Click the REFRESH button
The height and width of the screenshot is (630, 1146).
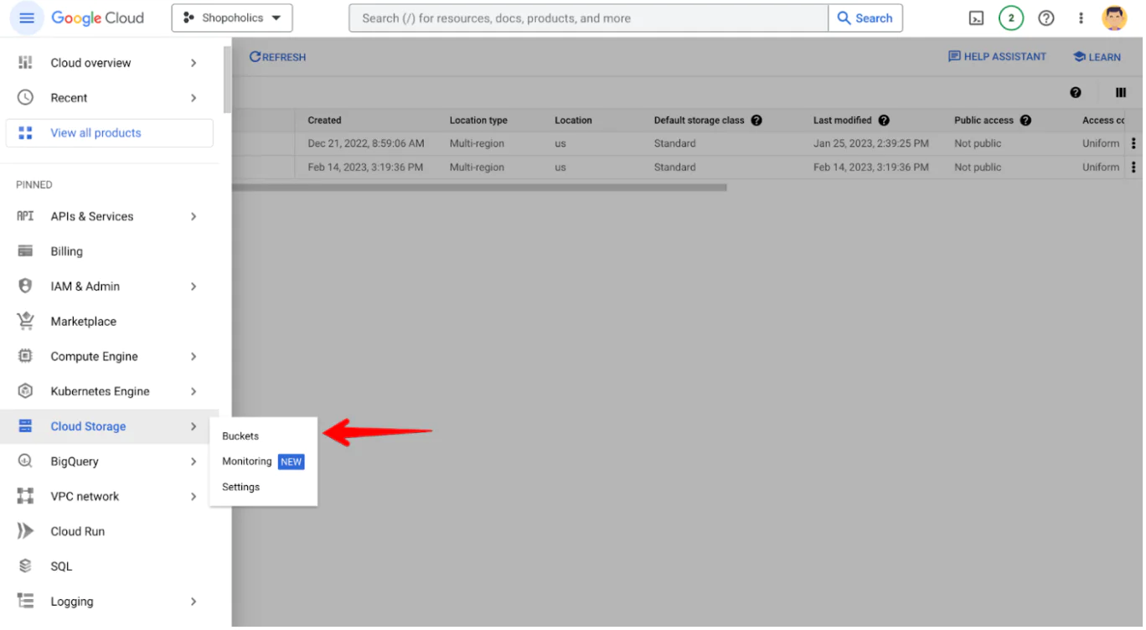click(x=277, y=56)
